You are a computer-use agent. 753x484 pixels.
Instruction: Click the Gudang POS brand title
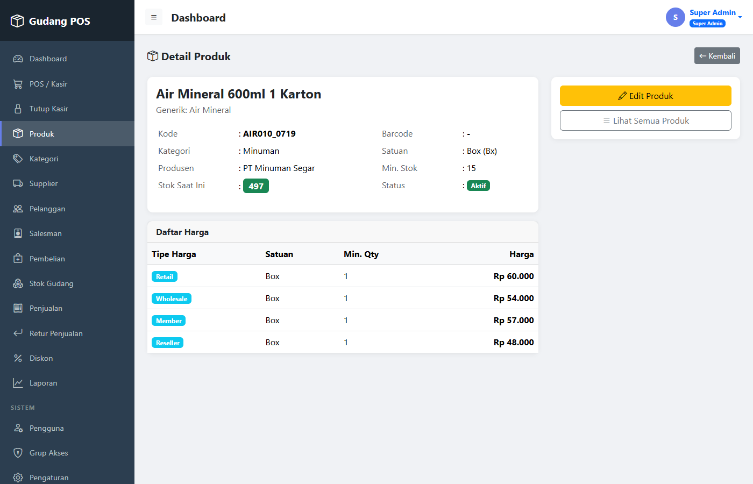click(60, 21)
